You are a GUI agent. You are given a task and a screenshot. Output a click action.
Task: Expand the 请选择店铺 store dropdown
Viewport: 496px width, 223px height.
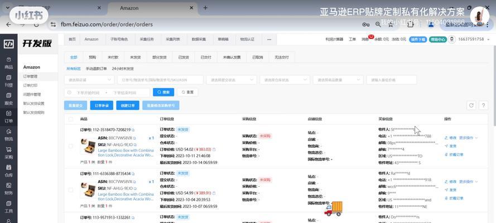tap(89, 80)
